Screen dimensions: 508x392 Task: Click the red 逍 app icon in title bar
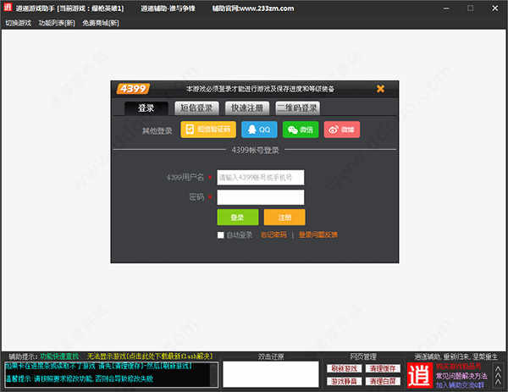tap(8, 7)
